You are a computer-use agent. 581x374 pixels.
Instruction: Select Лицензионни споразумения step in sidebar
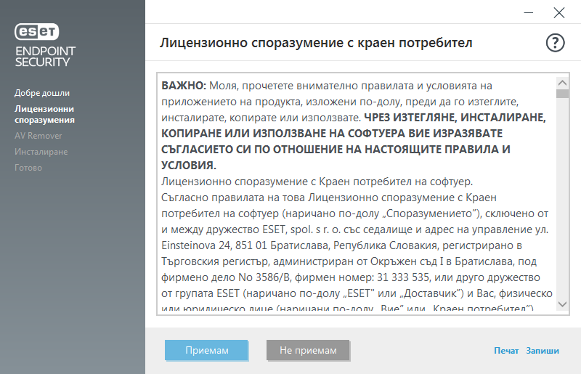[44, 114]
